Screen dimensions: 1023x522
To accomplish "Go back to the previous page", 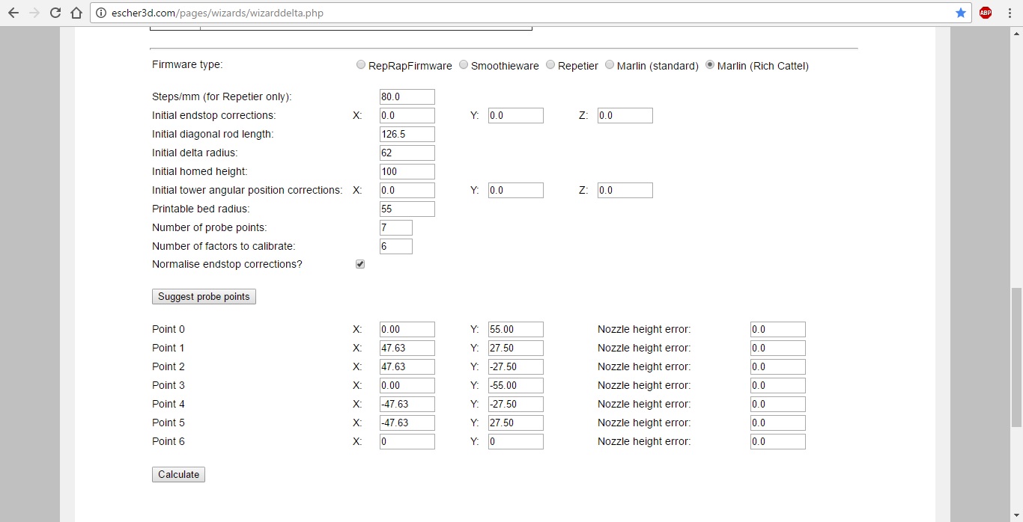I will pyautogui.click(x=13, y=13).
